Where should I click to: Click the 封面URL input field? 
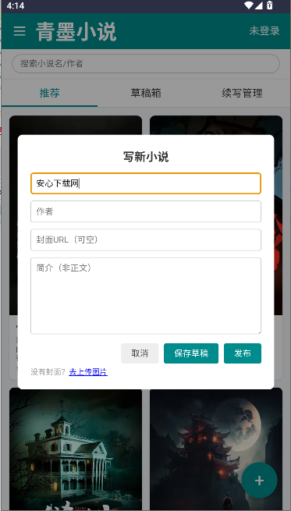(x=146, y=240)
